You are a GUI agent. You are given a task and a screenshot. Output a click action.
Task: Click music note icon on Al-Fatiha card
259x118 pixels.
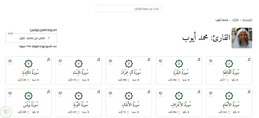pyautogui.click(x=249, y=60)
